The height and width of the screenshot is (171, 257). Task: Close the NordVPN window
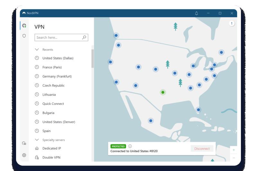[x=232, y=13]
